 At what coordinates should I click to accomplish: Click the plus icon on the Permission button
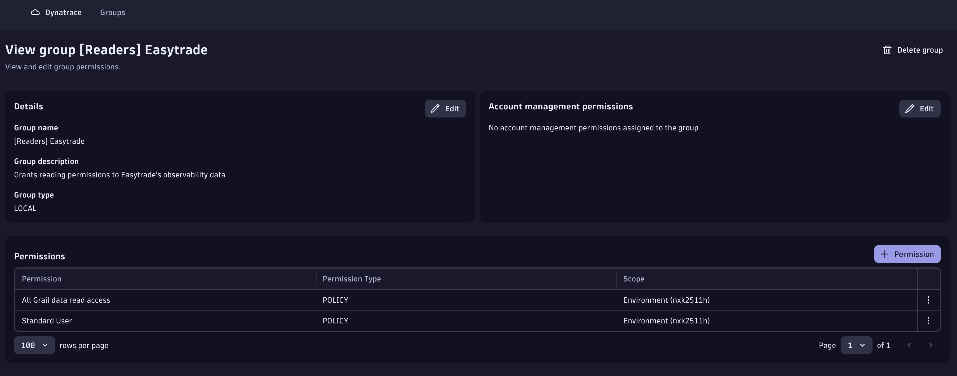pos(884,254)
